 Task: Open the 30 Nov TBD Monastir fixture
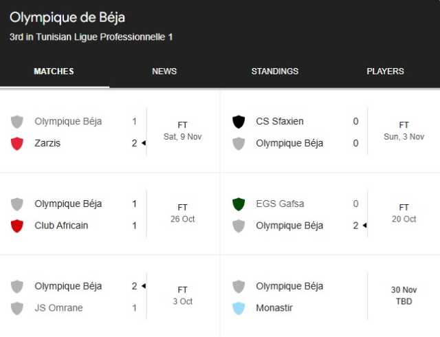330,296
